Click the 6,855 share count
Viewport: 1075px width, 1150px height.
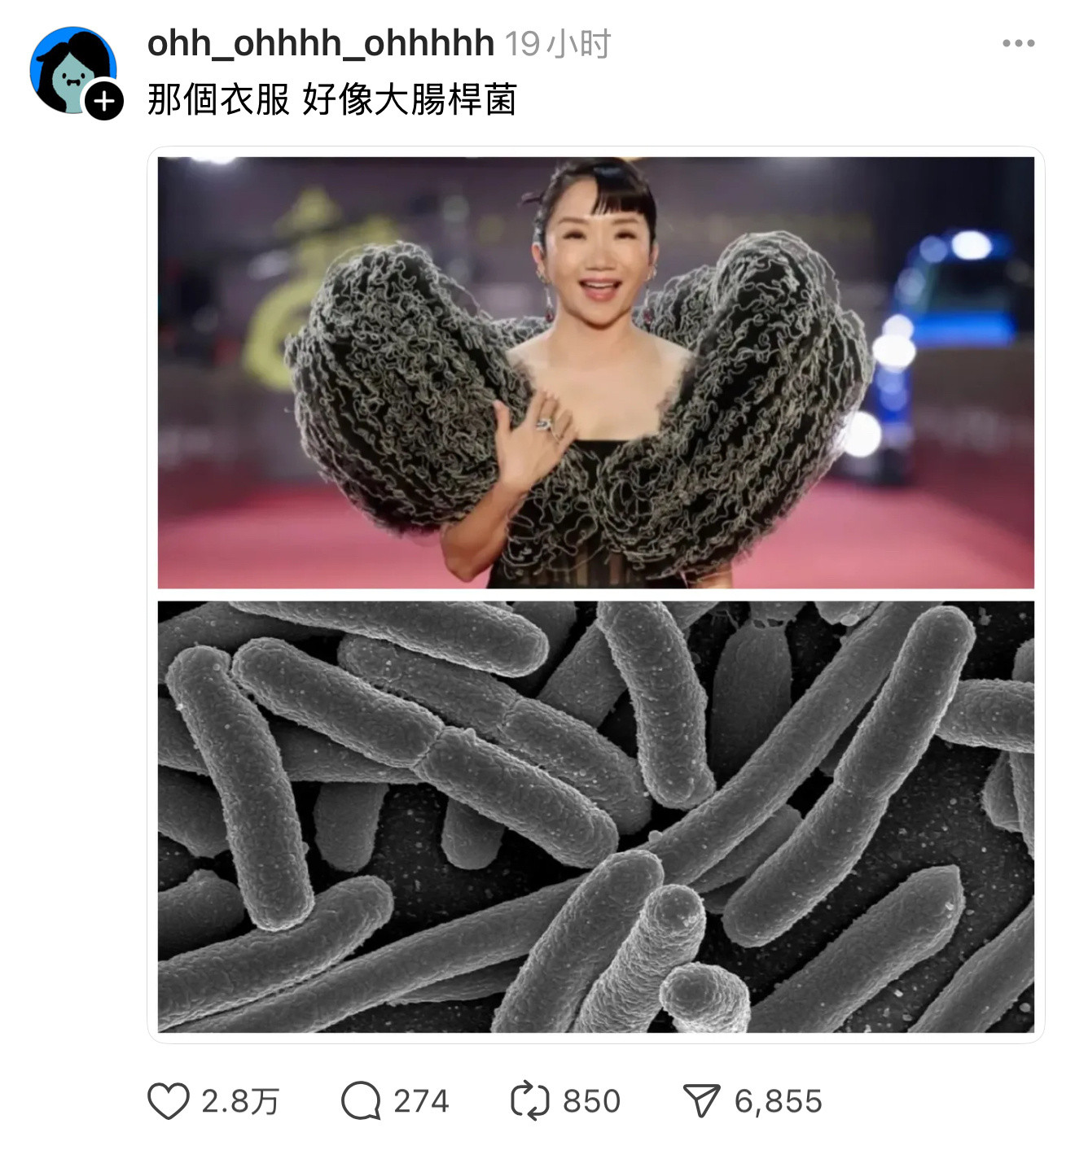778,1101
